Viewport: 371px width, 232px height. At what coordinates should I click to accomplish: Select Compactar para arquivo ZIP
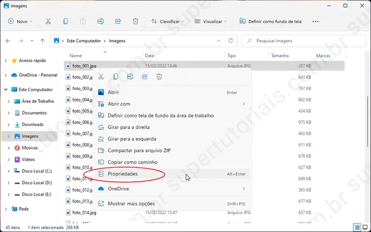pyautogui.click(x=172, y=150)
